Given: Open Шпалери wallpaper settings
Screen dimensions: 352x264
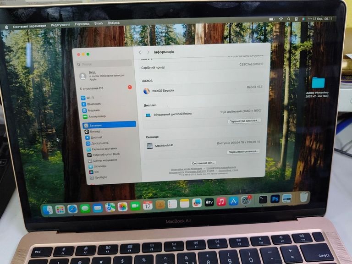Looking at the screenshot, I should click(98, 166).
